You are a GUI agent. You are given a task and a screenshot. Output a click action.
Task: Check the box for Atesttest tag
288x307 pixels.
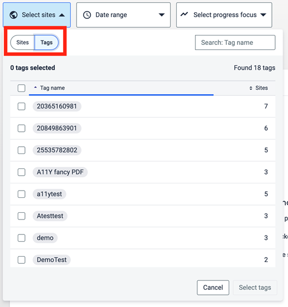[22, 216]
